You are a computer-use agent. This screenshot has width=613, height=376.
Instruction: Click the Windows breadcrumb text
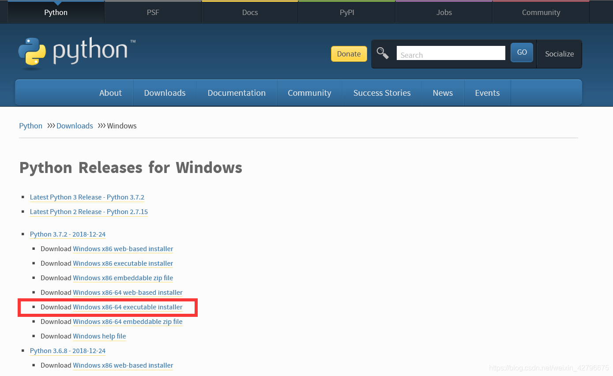(x=122, y=126)
